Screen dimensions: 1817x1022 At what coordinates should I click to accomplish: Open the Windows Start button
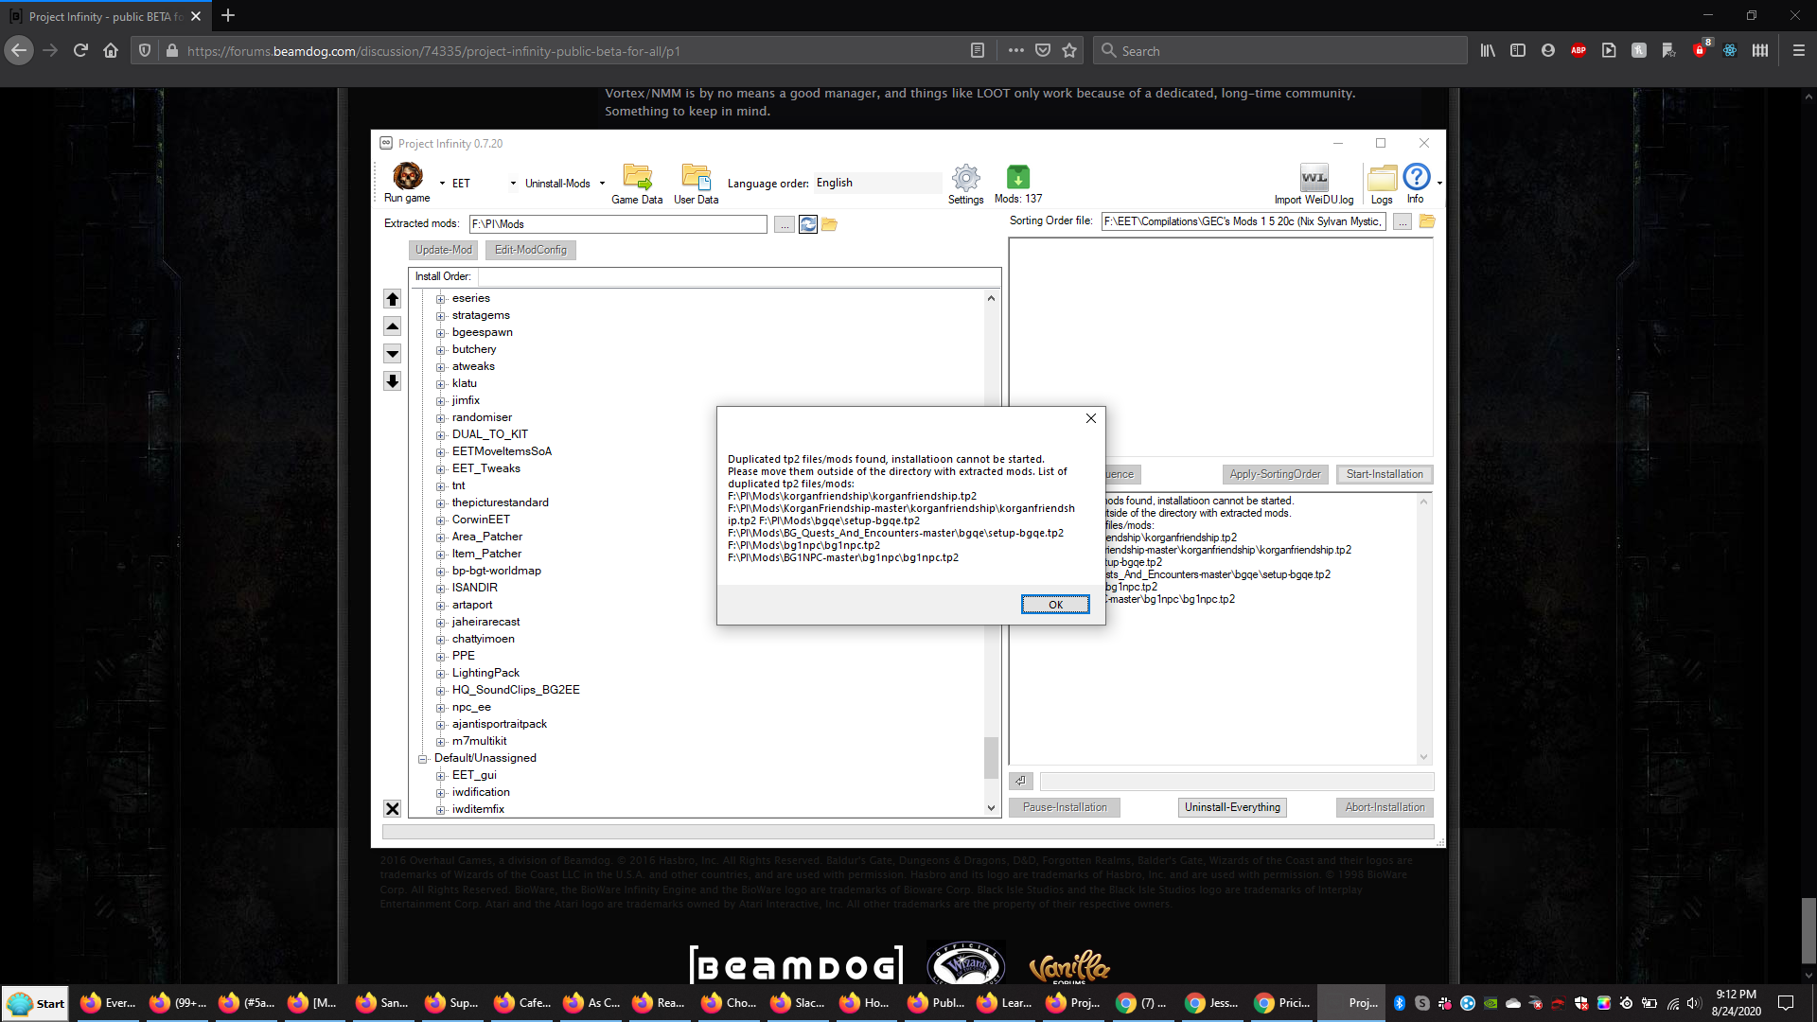click(36, 1004)
